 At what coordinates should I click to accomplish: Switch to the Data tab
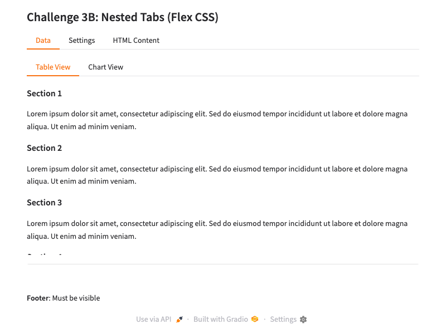[x=43, y=41]
